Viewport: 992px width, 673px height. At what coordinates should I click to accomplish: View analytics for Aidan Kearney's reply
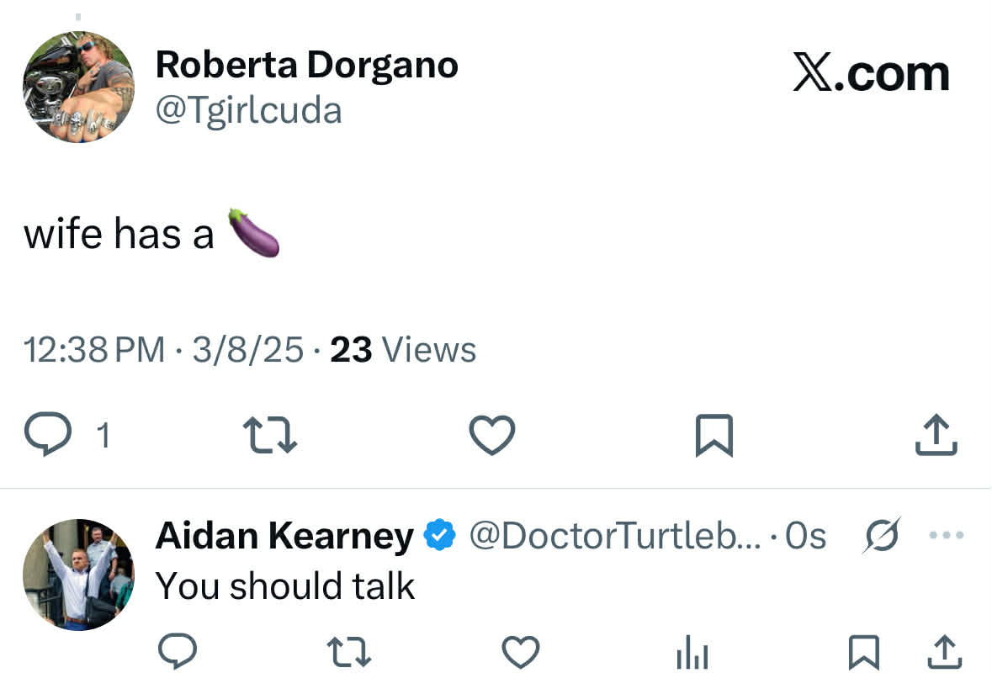pyautogui.click(x=692, y=654)
